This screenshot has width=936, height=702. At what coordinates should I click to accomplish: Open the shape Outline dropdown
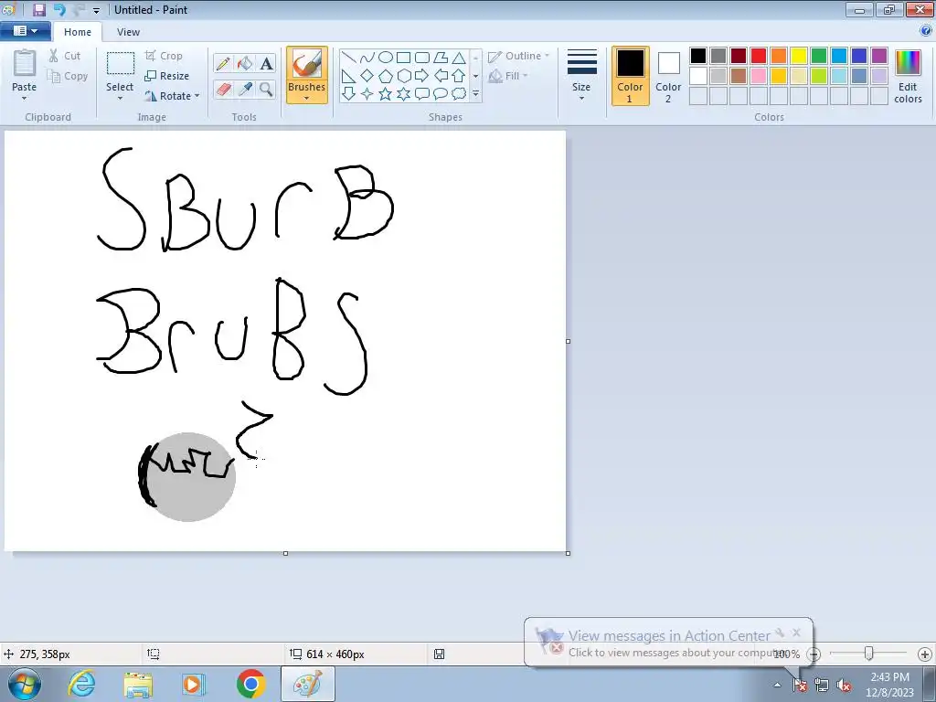[518, 56]
